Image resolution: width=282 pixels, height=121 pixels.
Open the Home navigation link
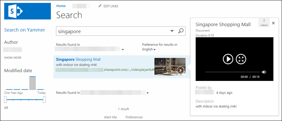(x=61, y=6)
